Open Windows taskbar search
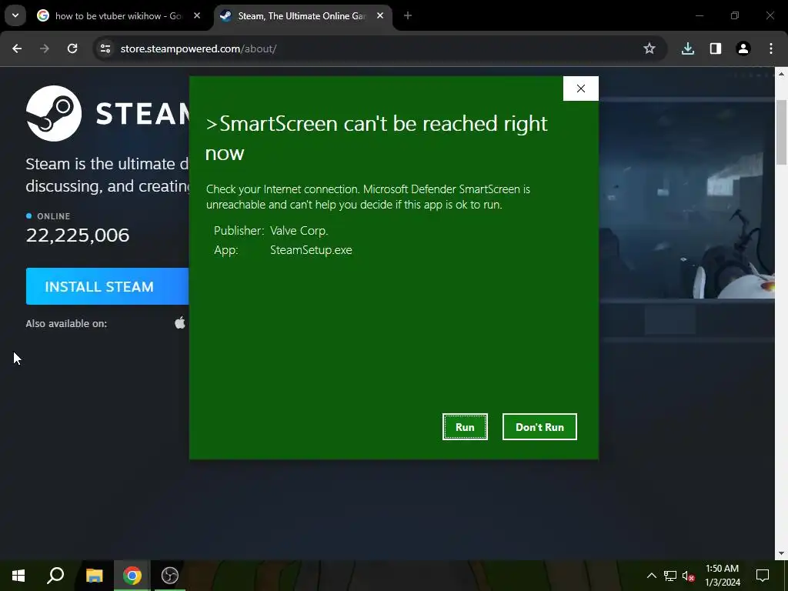Screen dimensions: 788x591 pos(55,576)
